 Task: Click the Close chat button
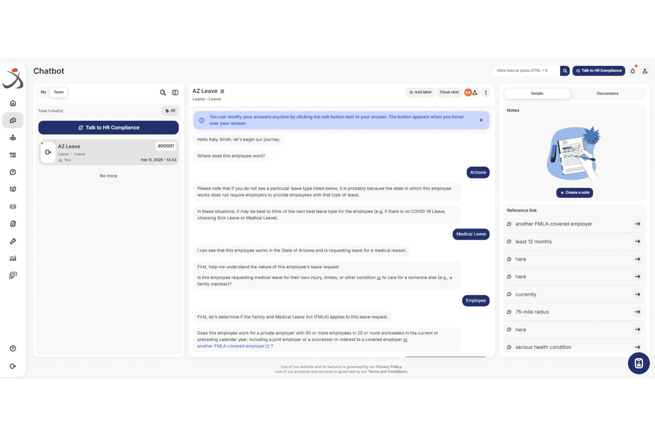[449, 92]
